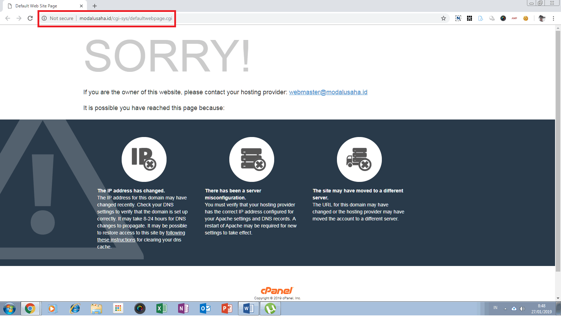Open the IN language selector in taskbar
Viewport: 561px width, 321px height.
495,308
